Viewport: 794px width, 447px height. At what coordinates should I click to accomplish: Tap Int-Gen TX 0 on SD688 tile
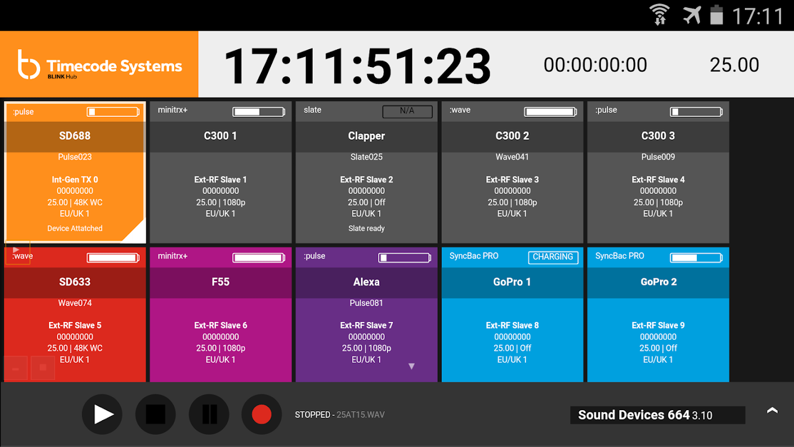(x=75, y=179)
